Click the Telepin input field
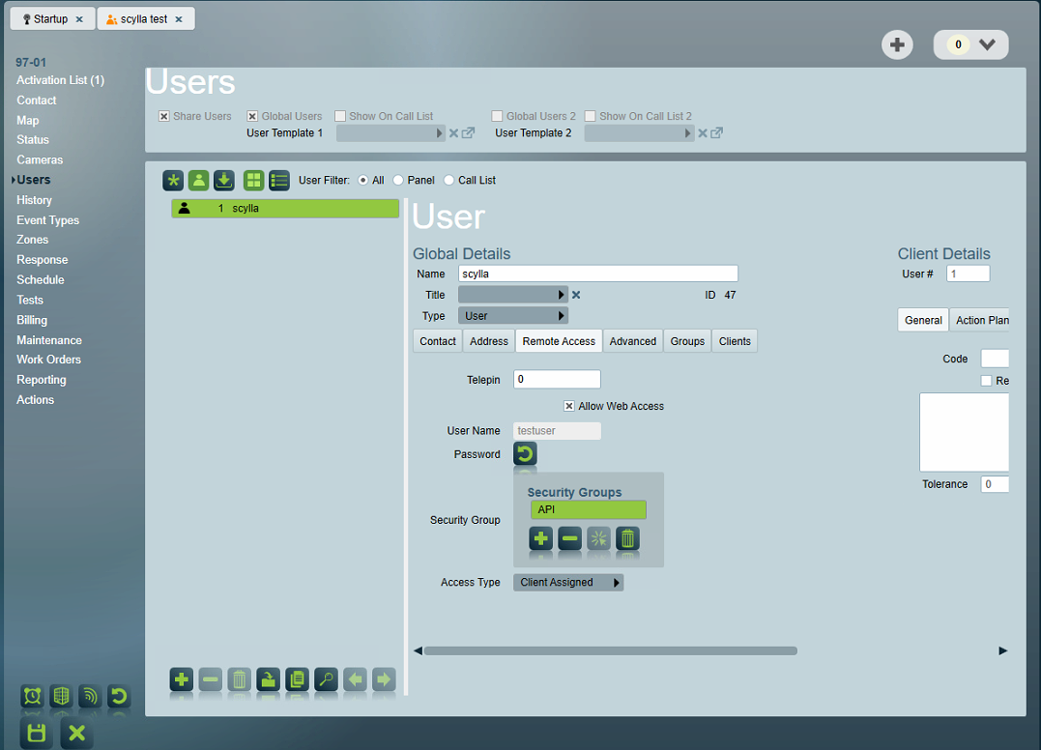This screenshot has width=1041, height=750. 557,380
